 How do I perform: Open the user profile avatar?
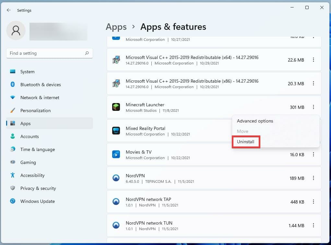tap(16, 30)
